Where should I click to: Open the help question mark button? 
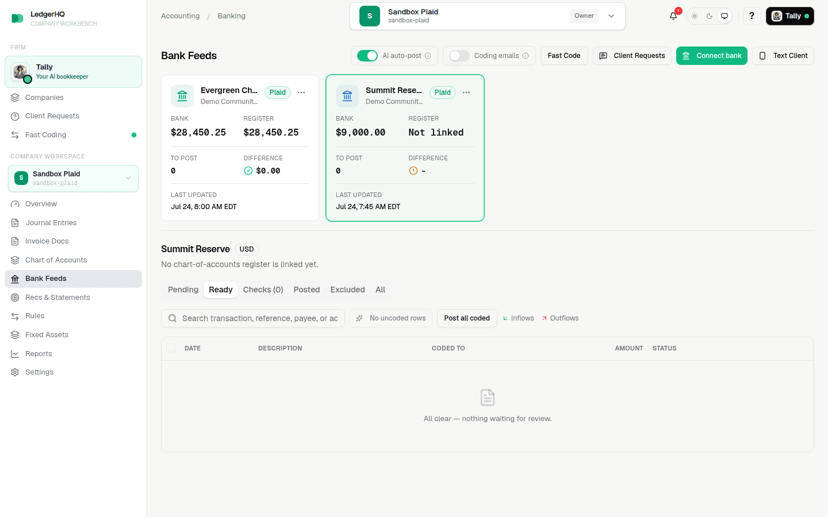752,16
